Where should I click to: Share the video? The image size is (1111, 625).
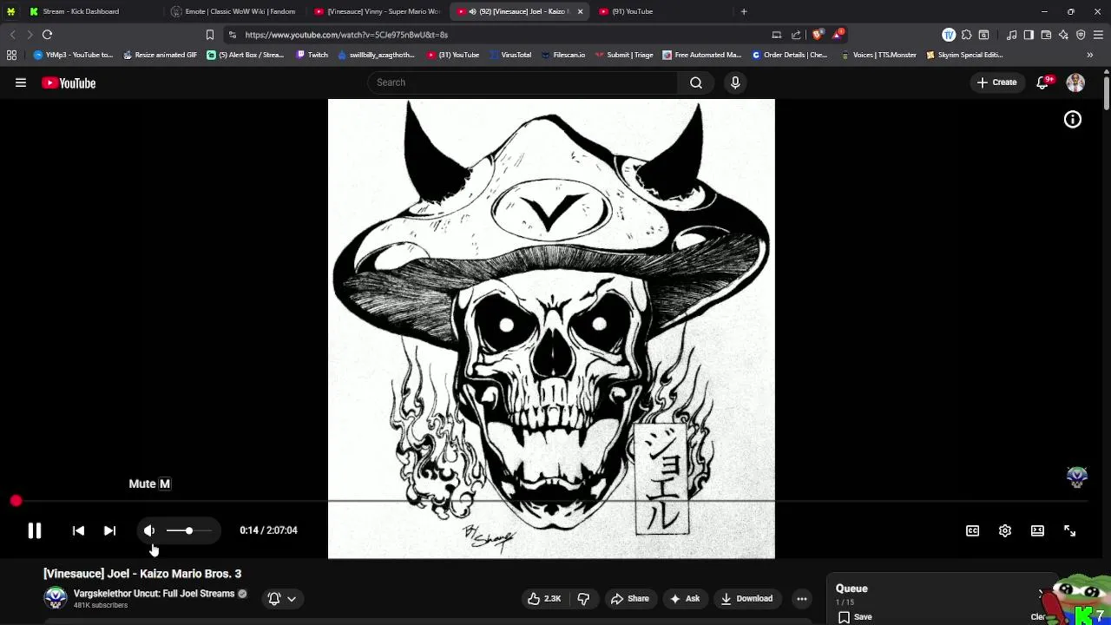(x=630, y=598)
